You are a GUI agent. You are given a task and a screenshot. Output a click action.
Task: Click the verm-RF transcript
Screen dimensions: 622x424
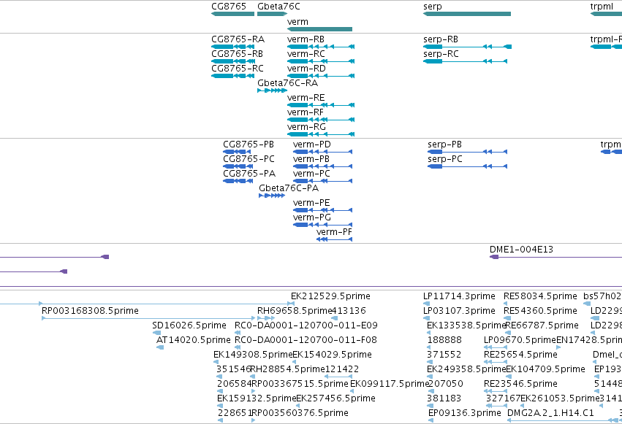click(x=321, y=120)
